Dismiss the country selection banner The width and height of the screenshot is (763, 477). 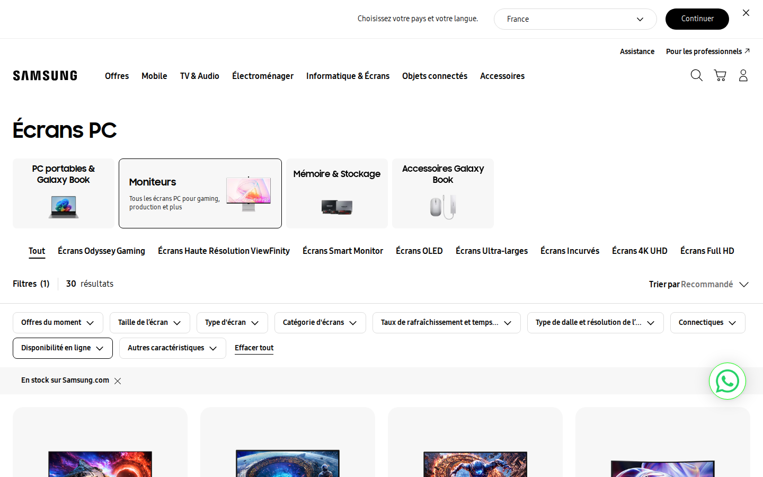[746, 13]
